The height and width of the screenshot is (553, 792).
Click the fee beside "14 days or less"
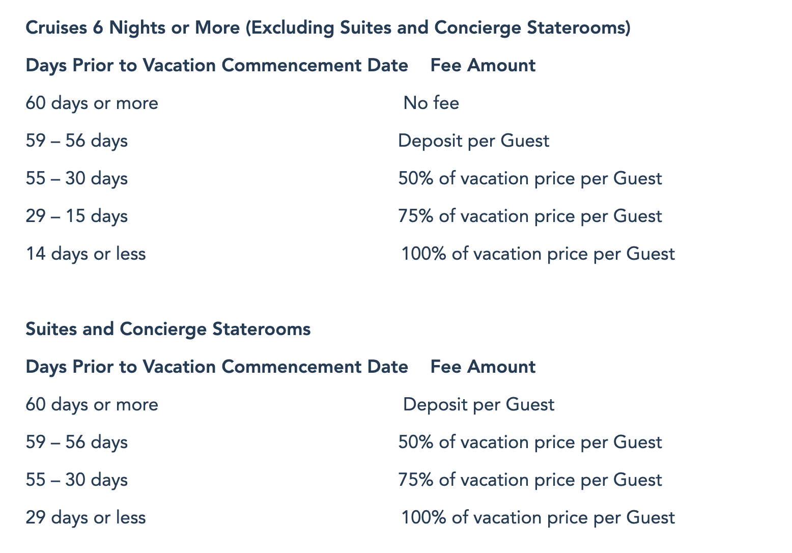coord(538,254)
